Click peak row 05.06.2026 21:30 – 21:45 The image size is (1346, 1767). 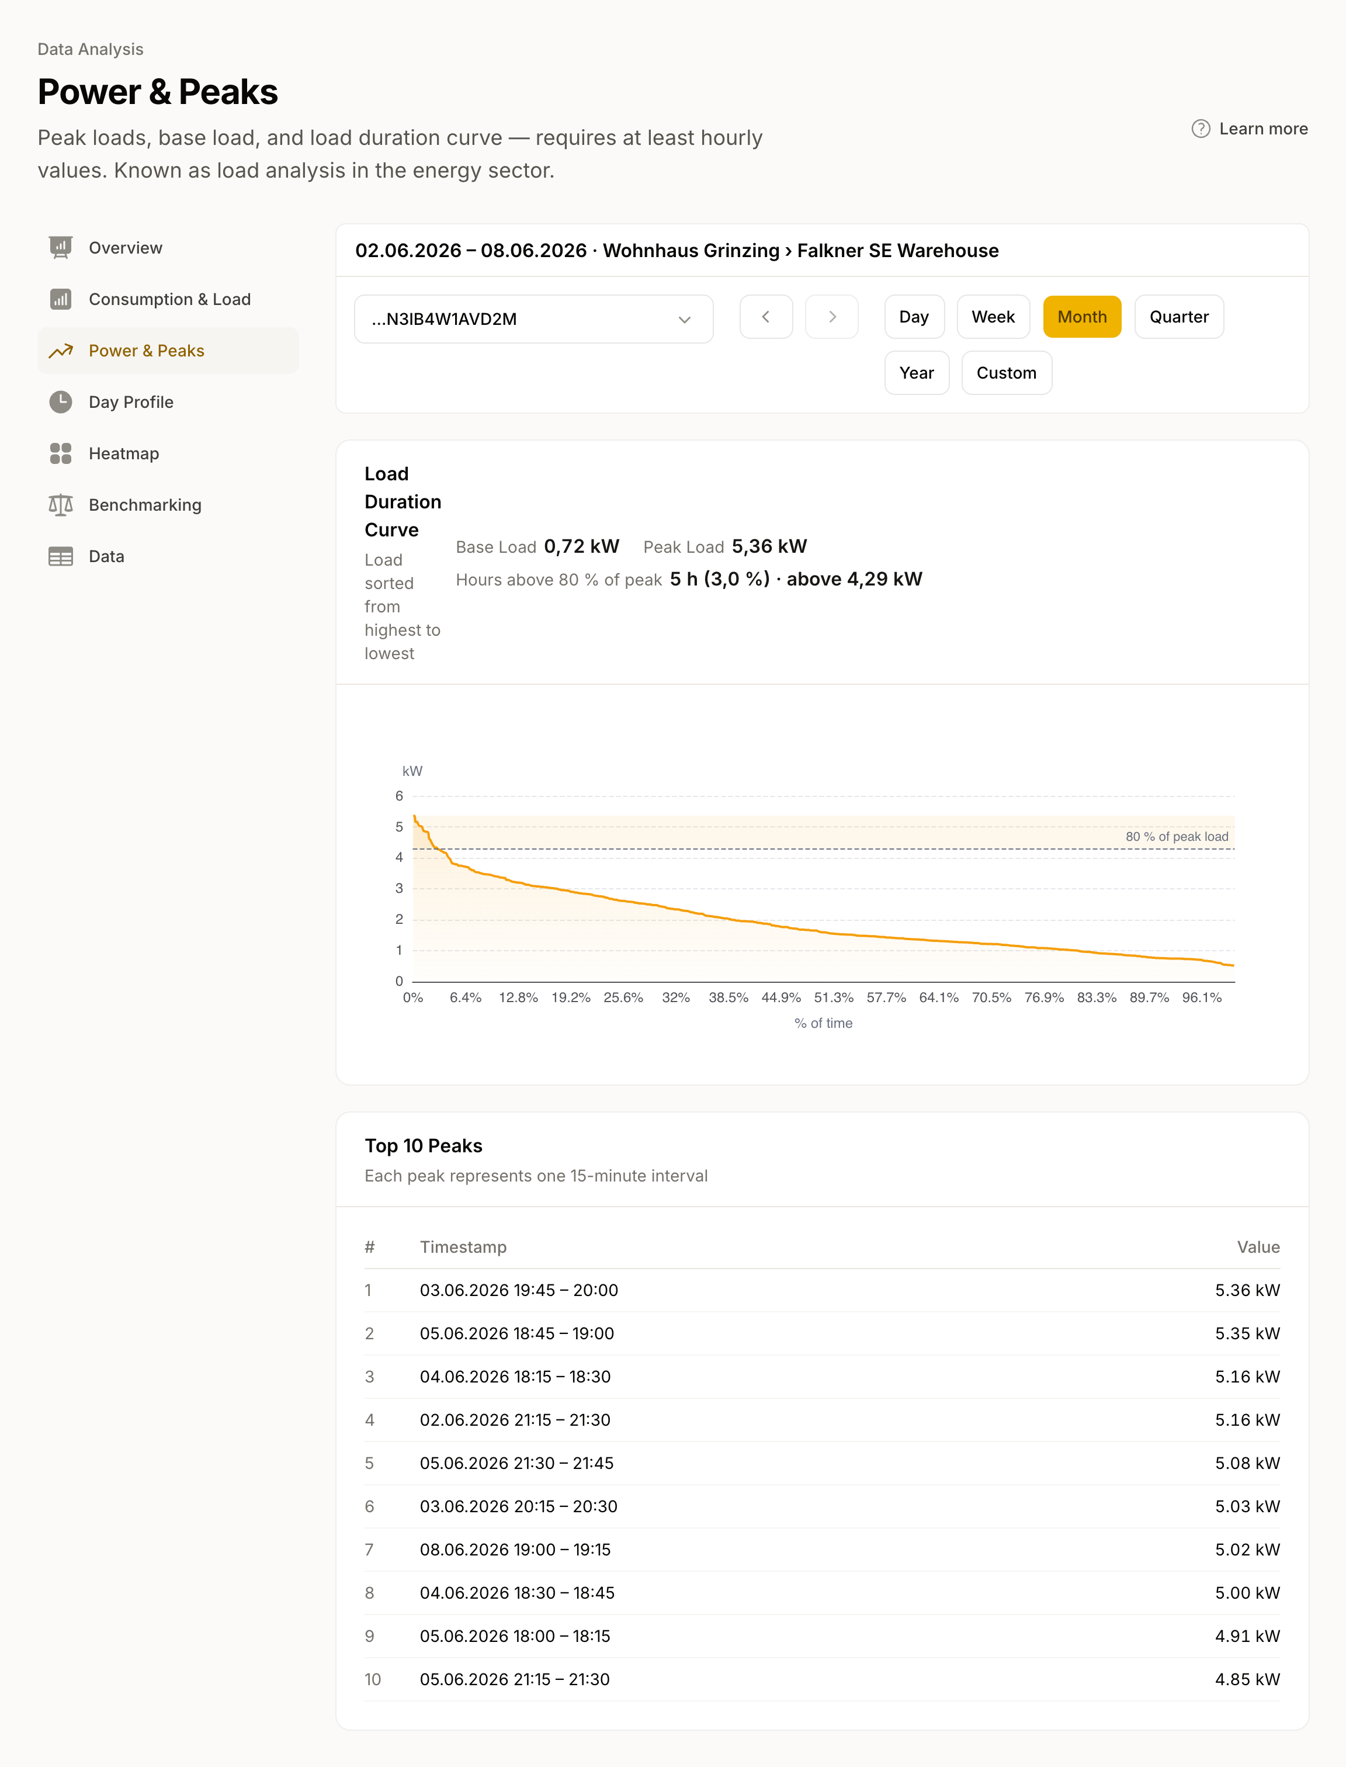pyautogui.click(x=822, y=1463)
